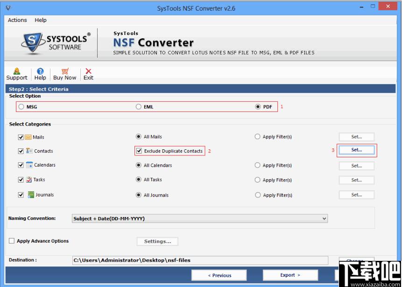This screenshot has width=402, height=287.
Task: Click the SysTools Software logo
Action: tap(56, 42)
